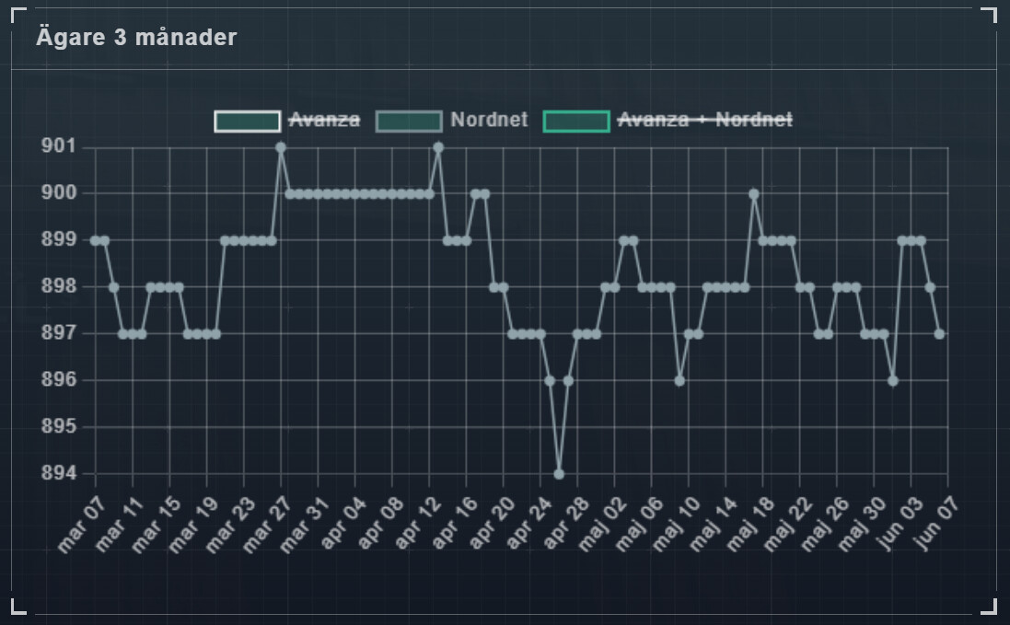Toggle the struck-through Avanza legend label
This screenshot has width=1010, height=625.
point(324,121)
